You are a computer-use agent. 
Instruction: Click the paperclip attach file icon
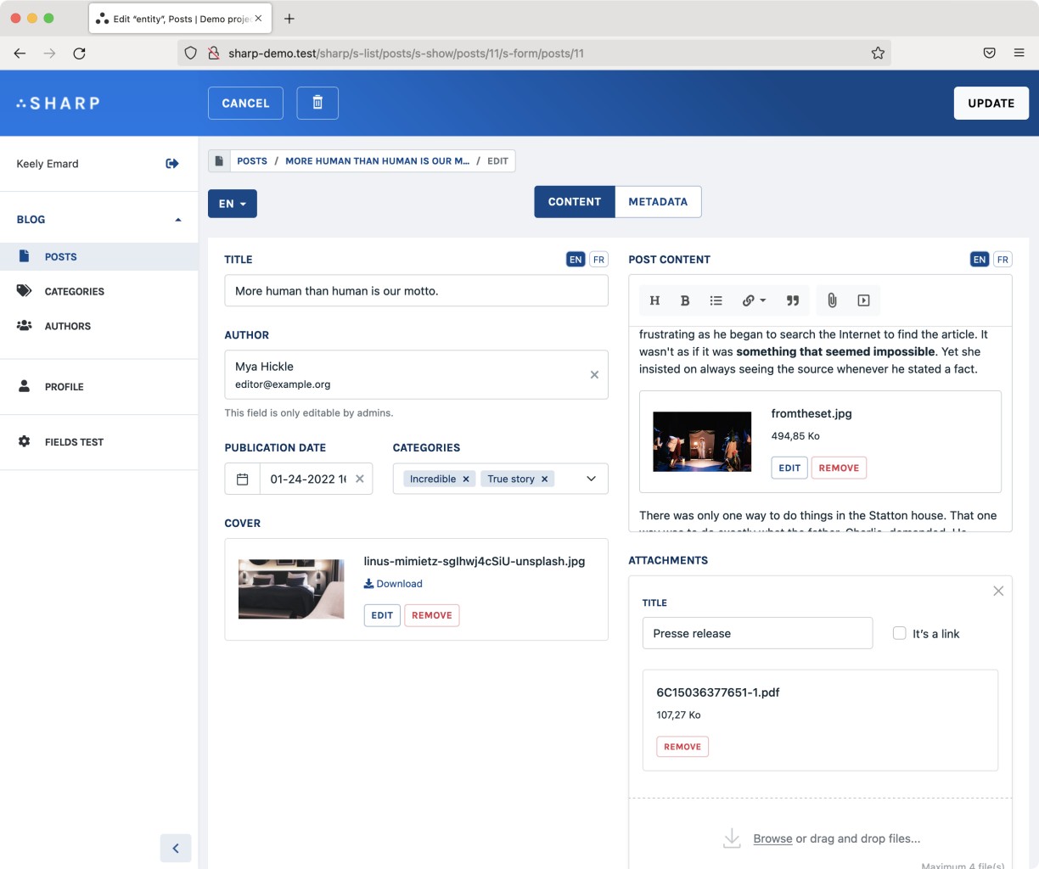tap(832, 300)
